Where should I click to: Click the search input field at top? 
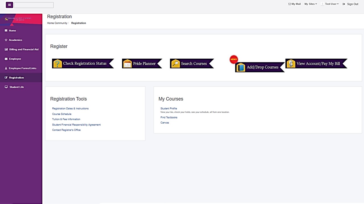pos(34,5)
